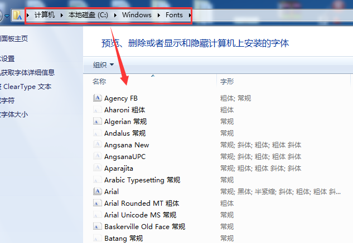Screen dimensions: 353x243
Task: Select the Baskerville Old Face 常规 name
Action: pyautogui.click(x=145, y=227)
